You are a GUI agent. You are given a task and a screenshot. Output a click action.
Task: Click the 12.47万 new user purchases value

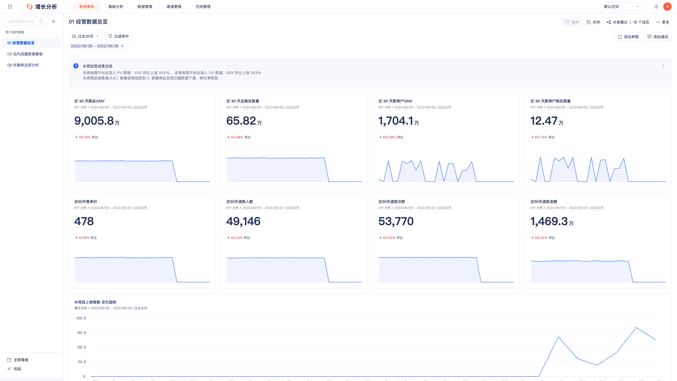(547, 121)
